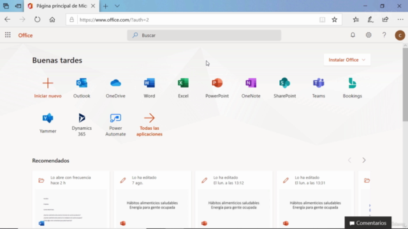Open the browser more options menu
408x229 pixels.
pos(400,20)
